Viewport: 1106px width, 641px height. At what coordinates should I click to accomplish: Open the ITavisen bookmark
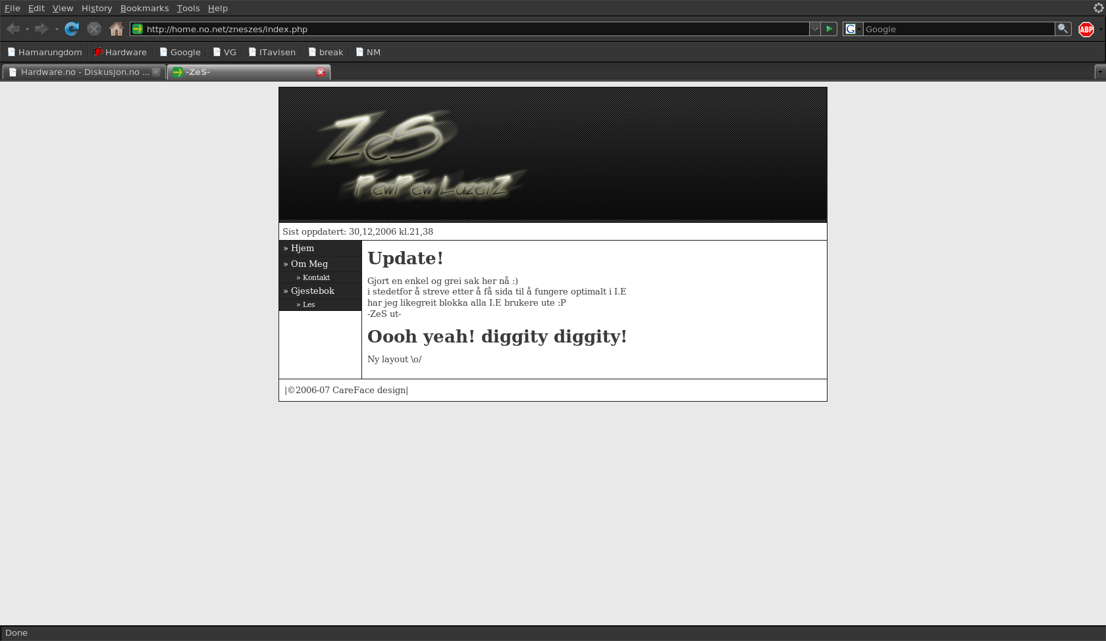tap(272, 52)
